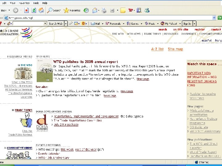The width and height of the screenshot is (222, 166).
Task: Click the WTO logo
Action: [x=26, y=33]
